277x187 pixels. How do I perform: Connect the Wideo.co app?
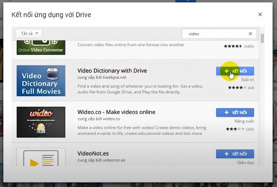click(x=235, y=113)
